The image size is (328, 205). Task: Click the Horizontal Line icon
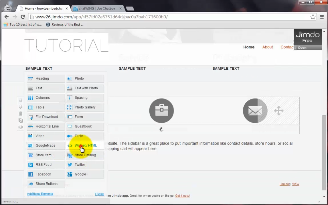click(x=31, y=126)
